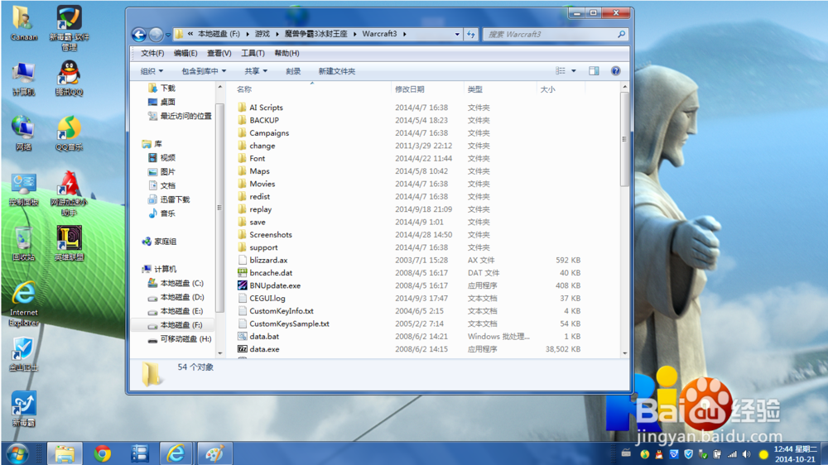This screenshot has height=465, width=828.
Task: Change the view with the view icon
Action: 561,70
